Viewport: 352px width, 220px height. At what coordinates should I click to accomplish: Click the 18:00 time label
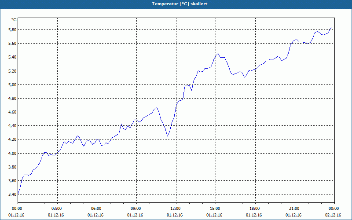pos(256,209)
